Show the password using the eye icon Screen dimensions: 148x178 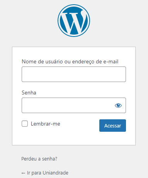click(118, 105)
